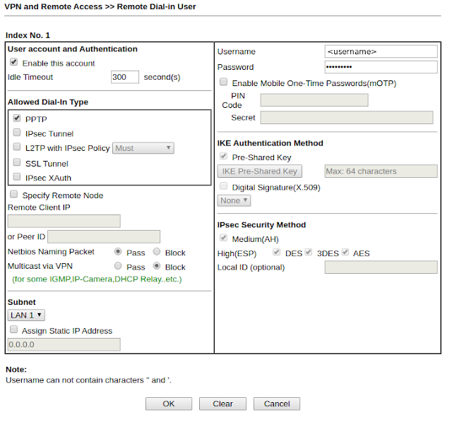Toggle the PPTP dial-in type checkbox
The image size is (452, 424).
[17, 118]
